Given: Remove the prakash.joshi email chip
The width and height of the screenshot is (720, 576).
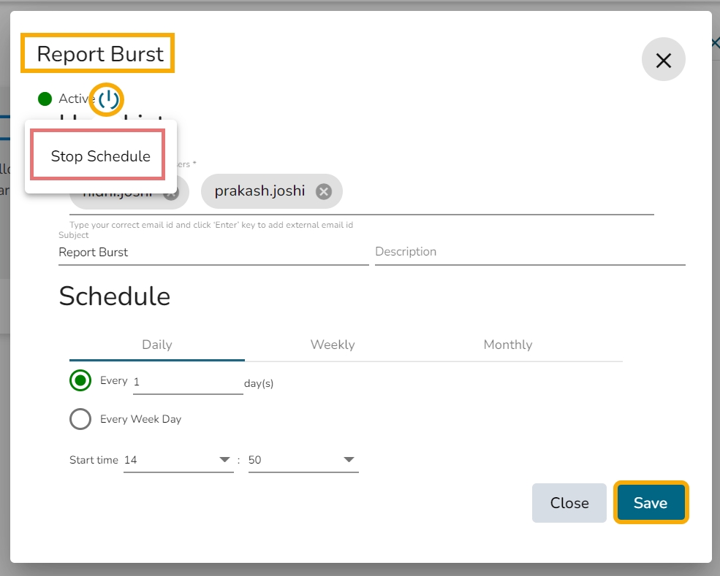Looking at the screenshot, I should pyautogui.click(x=323, y=191).
